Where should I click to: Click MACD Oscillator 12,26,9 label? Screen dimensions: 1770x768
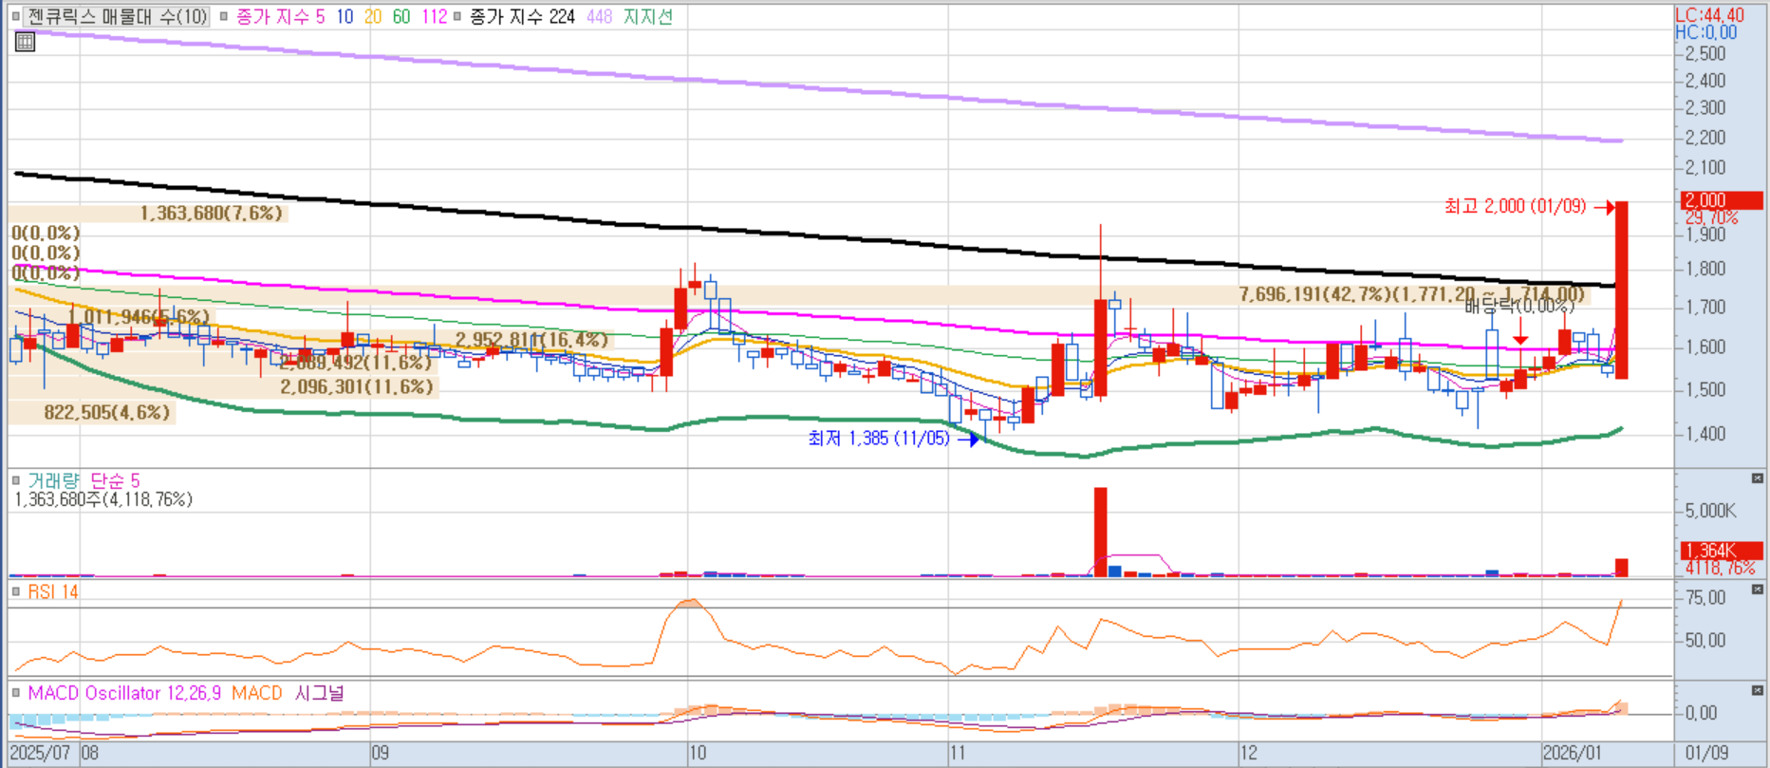point(124,693)
